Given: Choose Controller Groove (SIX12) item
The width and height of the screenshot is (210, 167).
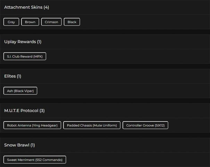Looking at the screenshot, I should pyautogui.click(x=145, y=125).
